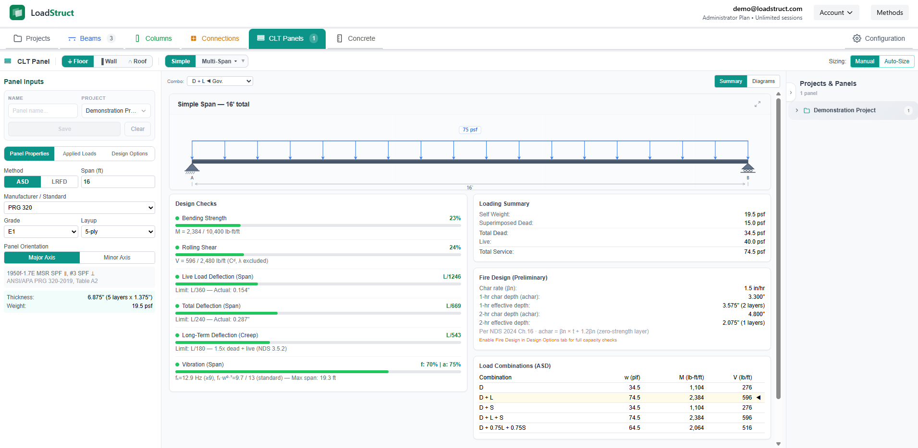The image size is (918, 448).
Task: Click the roller support icon at B
Action: click(748, 168)
